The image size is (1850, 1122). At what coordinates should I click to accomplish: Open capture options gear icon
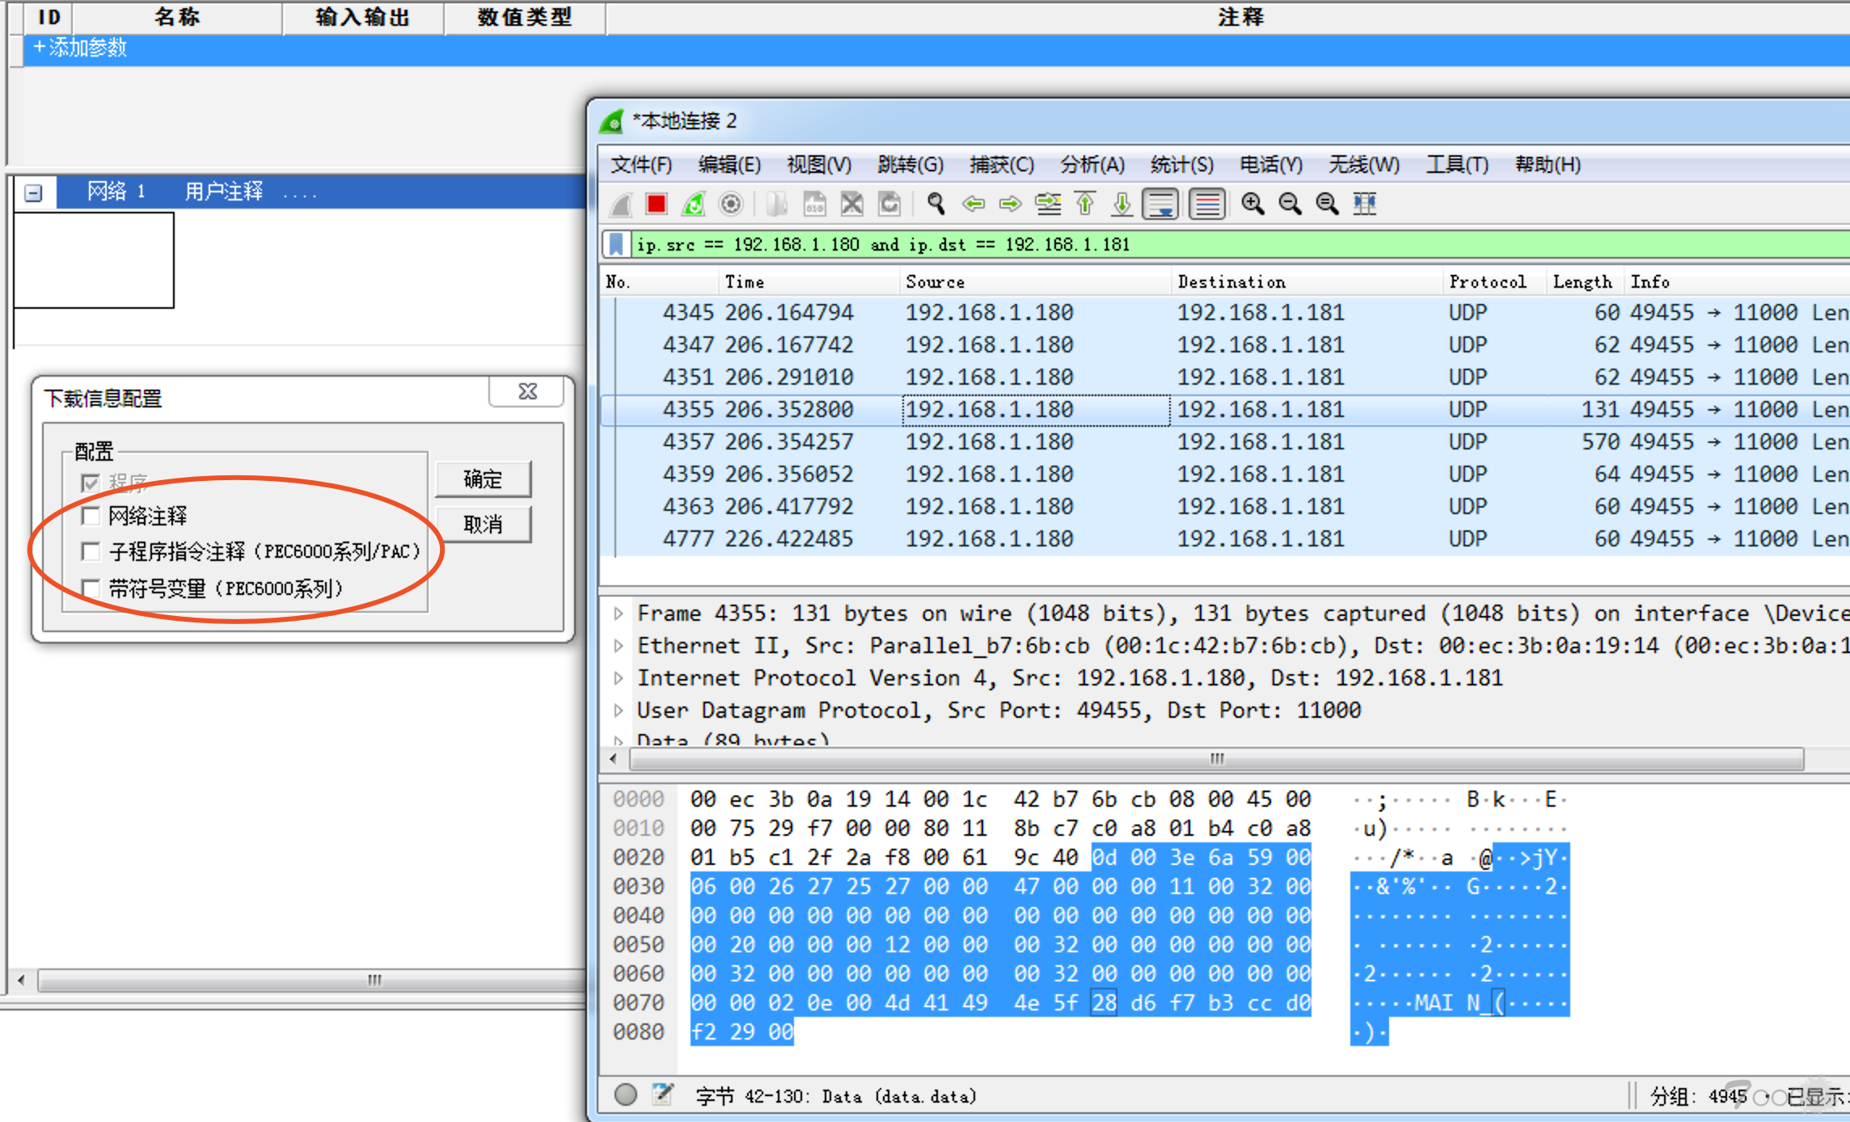[731, 205]
